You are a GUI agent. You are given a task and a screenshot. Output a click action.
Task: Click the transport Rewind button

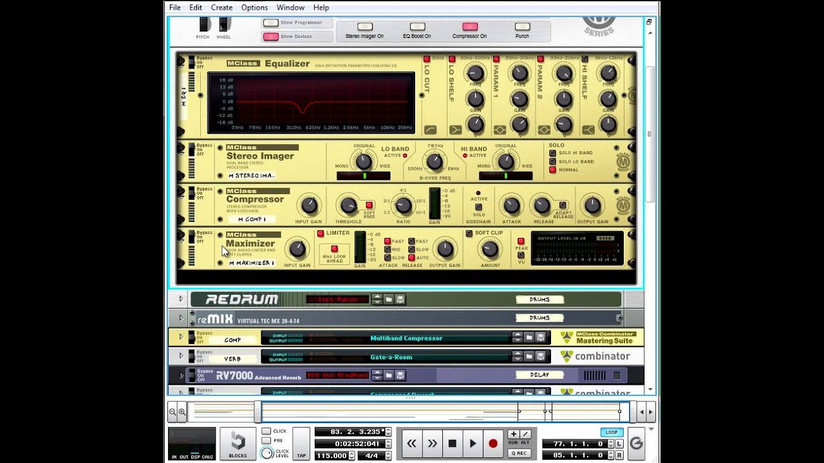tap(411, 444)
